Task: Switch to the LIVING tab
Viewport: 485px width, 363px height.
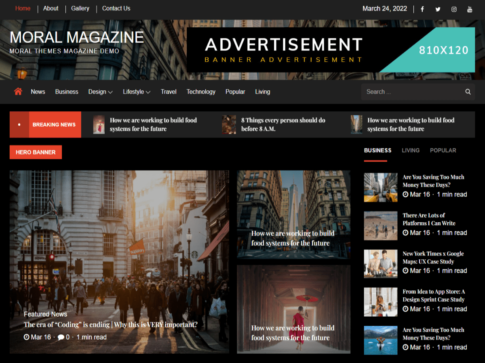Action: (411, 150)
